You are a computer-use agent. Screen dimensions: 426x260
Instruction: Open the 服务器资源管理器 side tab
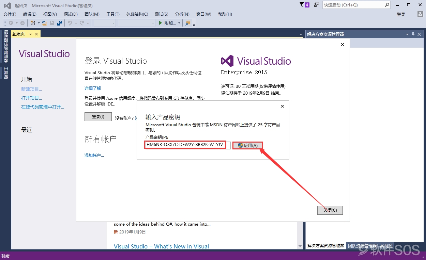point(6,46)
